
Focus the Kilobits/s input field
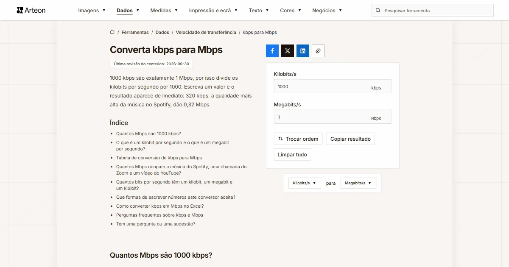pos(333,86)
